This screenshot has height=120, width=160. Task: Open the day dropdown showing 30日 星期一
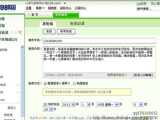[117, 104]
